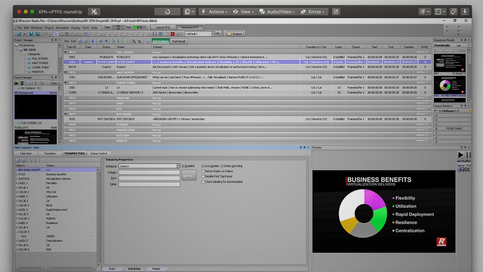
Task: Open the Actions menu with lightning icon
Action: click(214, 12)
